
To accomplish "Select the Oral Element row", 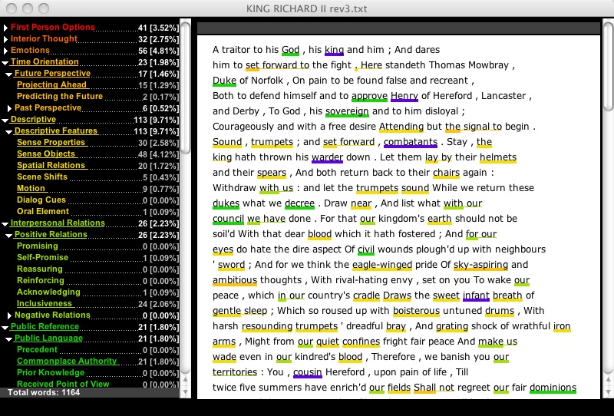I will tap(97, 212).
